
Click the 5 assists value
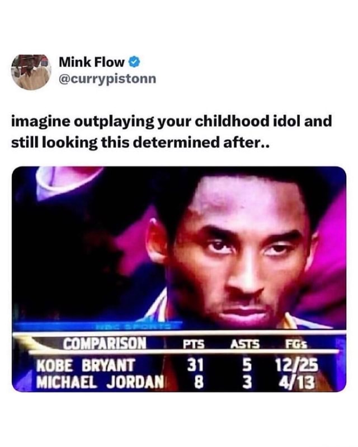click(247, 365)
